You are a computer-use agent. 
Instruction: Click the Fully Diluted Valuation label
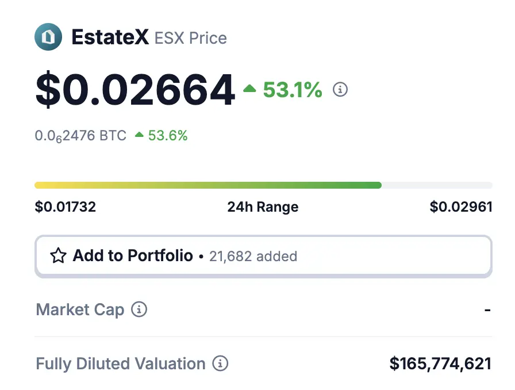click(x=121, y=364)
